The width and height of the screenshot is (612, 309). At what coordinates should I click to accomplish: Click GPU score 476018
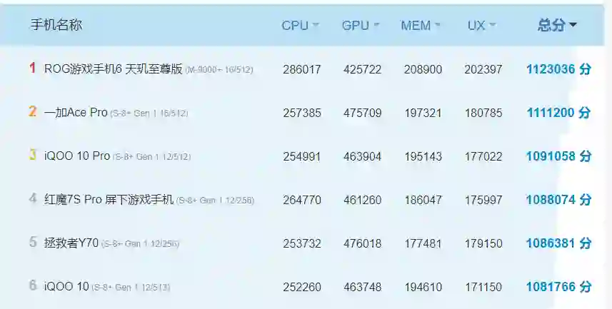[363, 243]
